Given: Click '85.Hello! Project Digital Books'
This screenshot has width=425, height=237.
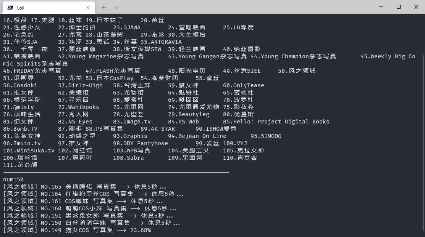Looking at the screenshot, I should (276, 122).
